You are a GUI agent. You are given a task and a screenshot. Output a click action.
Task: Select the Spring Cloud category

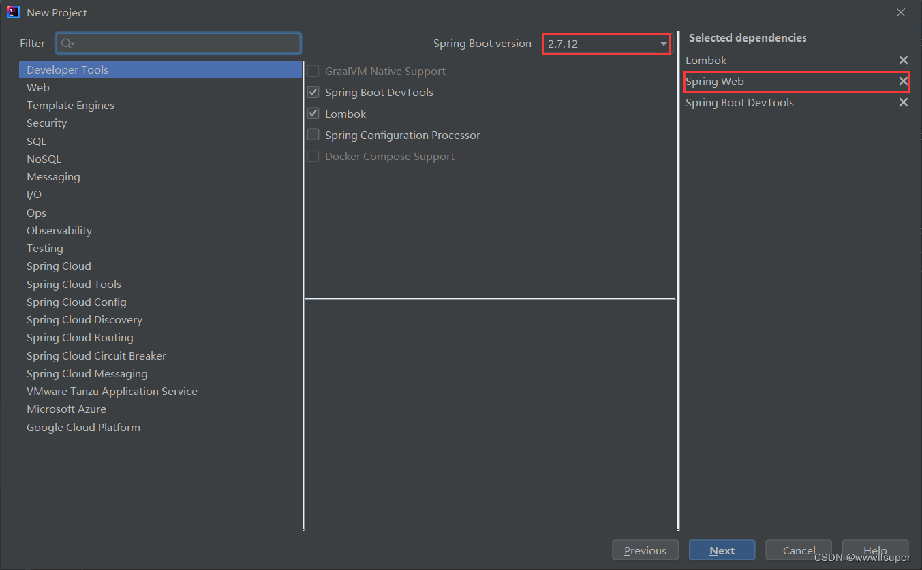[x=161, y=266]
